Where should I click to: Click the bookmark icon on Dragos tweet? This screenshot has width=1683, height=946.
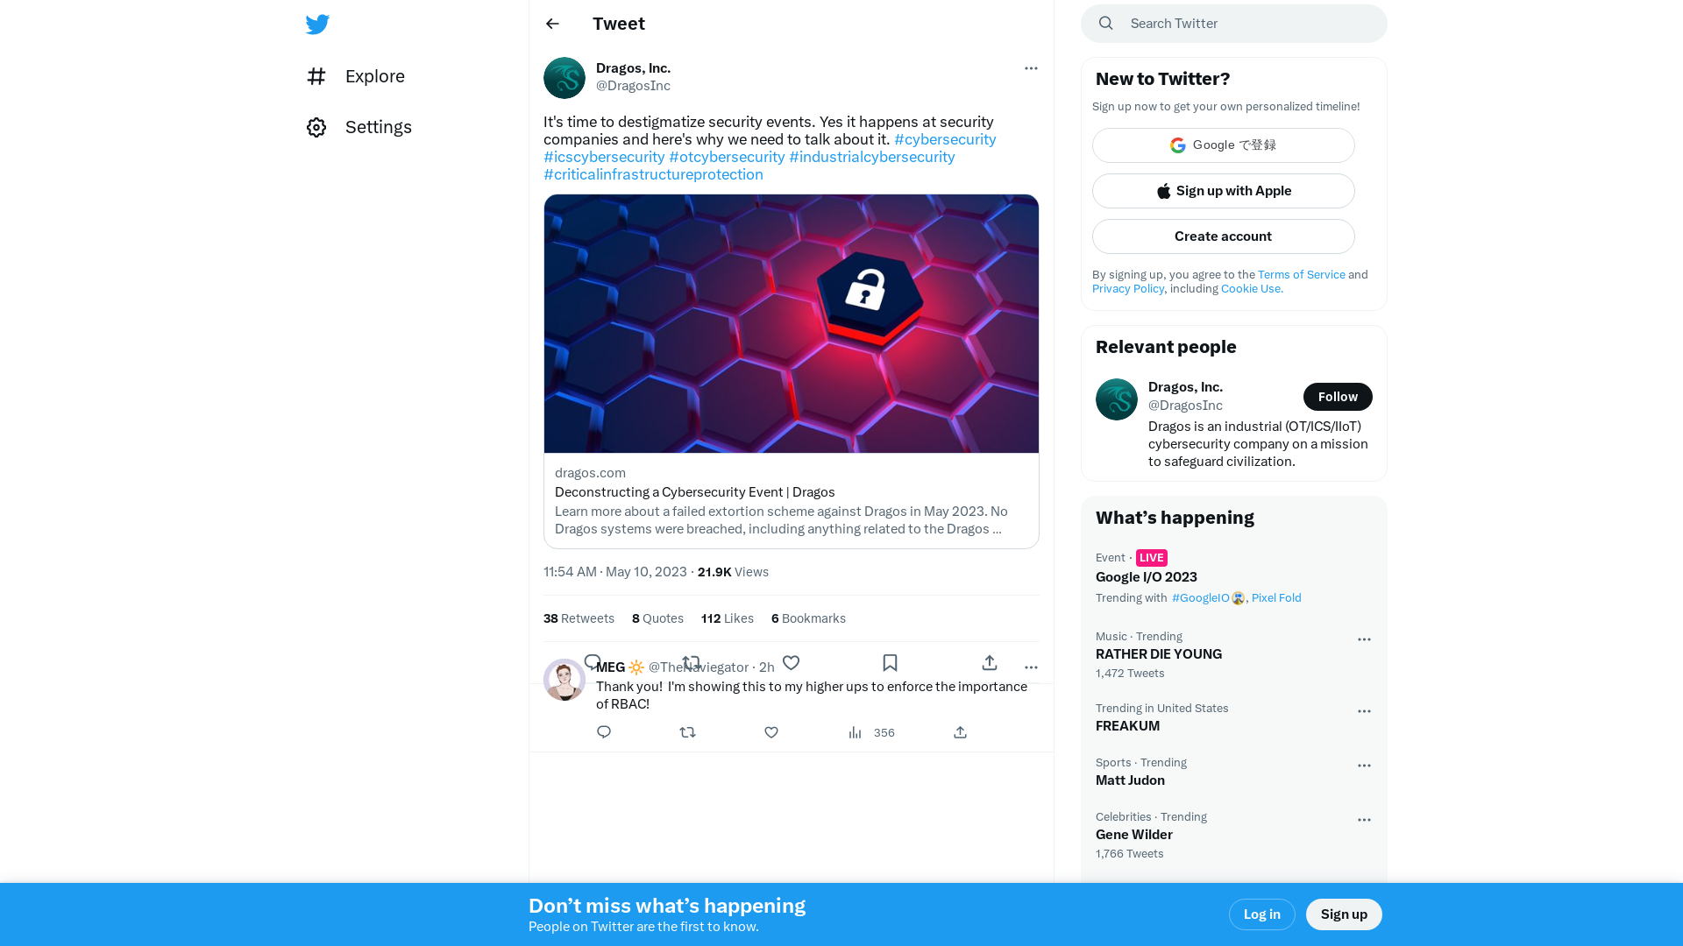point(890,662)
